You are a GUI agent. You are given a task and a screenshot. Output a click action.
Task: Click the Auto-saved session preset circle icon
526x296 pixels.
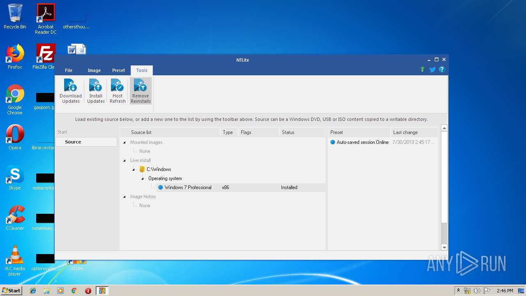(x=333, y=142)
